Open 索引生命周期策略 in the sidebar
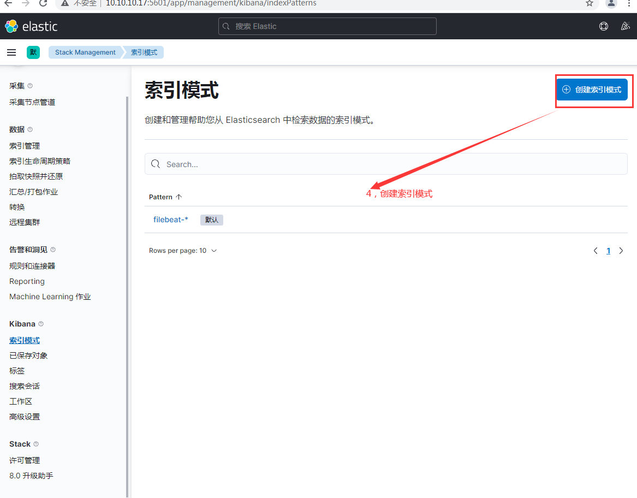This screenshot has width=637, height=498. [40, 162]
